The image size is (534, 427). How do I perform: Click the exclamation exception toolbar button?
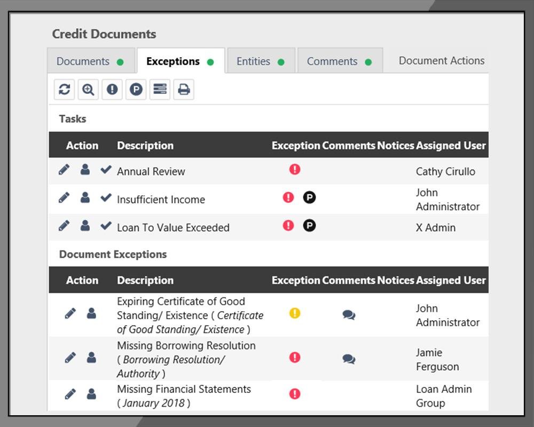click(112, 89)
